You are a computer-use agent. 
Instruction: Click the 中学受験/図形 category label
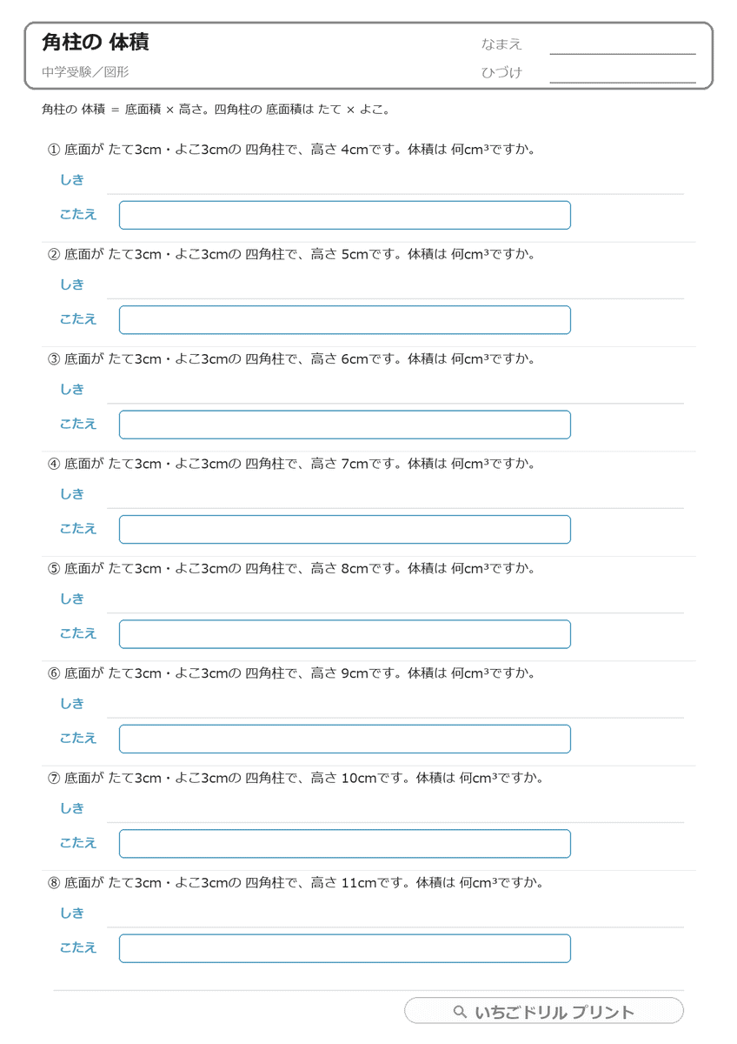pyautogui.click(x=84, y=73)
